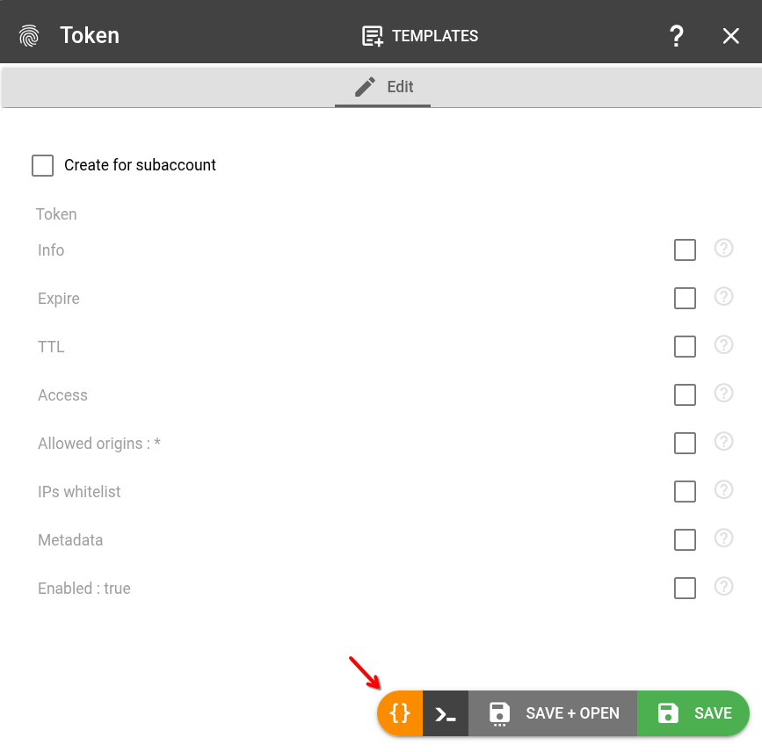Click the orange JSON braces icon

(x=401, y=712)
